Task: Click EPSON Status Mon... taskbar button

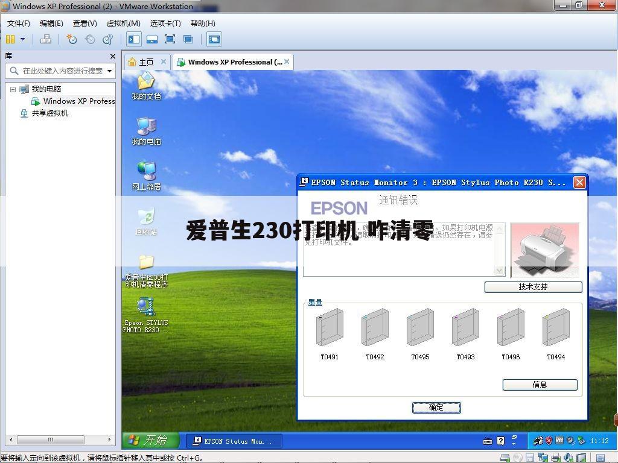Action: click(234, 441)
